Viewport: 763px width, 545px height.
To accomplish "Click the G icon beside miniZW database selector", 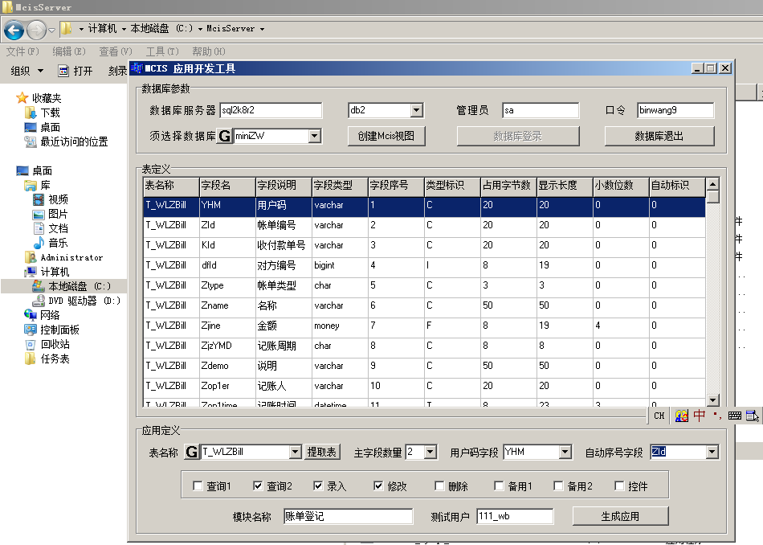I will point(226,136).
